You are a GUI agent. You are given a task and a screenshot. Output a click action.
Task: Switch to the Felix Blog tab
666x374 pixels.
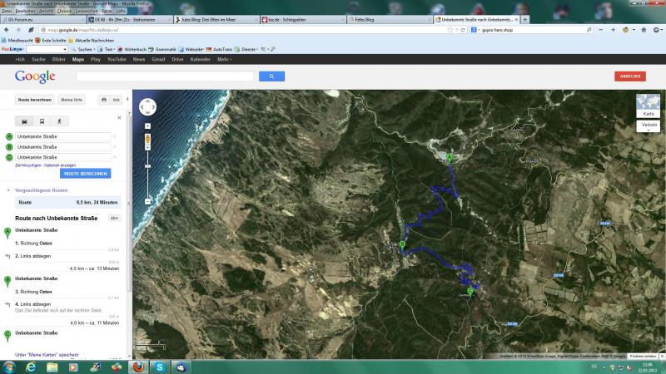368,18
